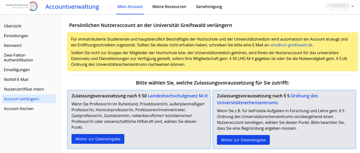The width and height of the screenshot is (360, 153).
Task: Click Weiter zur Dateneingabe under § 5
Action: click(x=243, y=140)
